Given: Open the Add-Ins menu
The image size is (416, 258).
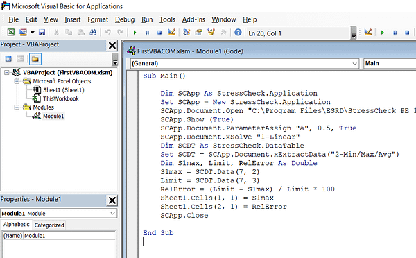Looking at the screenshot, I should point(193,19).
